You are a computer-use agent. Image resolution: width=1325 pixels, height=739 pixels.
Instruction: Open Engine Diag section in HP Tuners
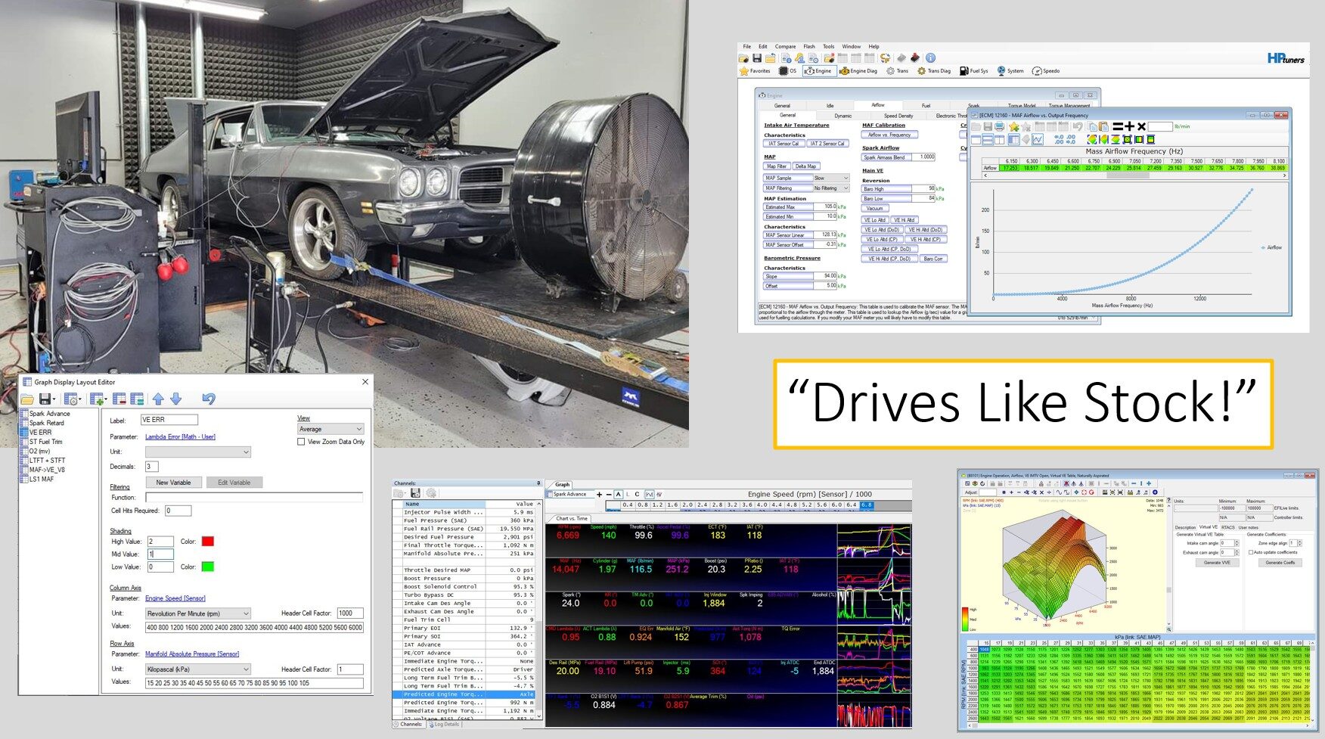[858, 71]
